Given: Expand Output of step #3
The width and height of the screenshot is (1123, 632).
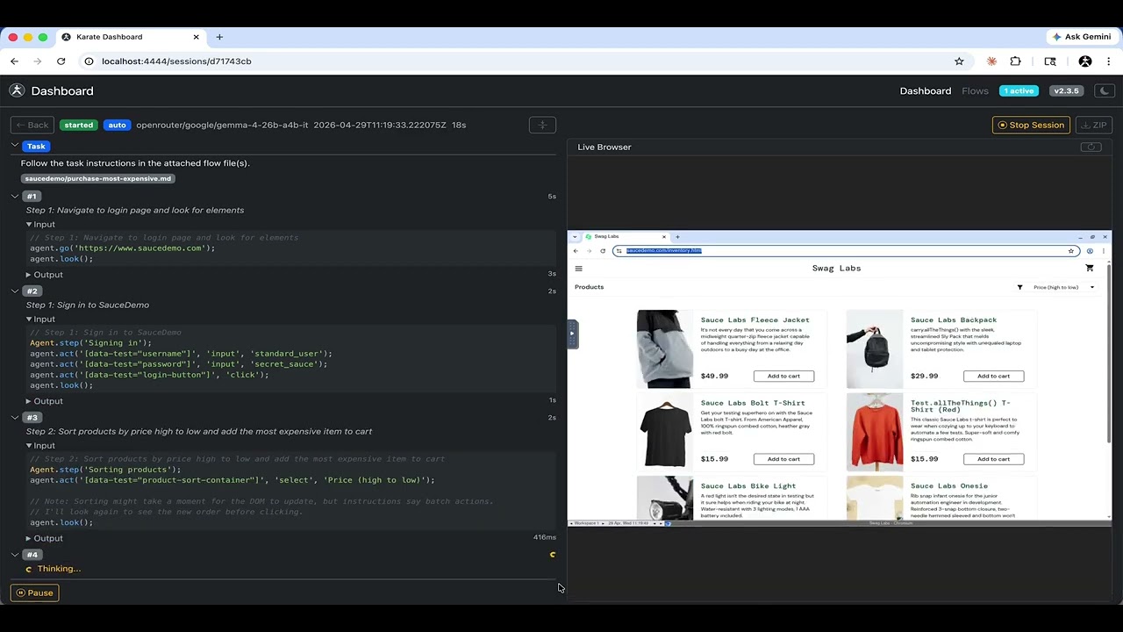Looking at the screenshot, I should [44, 537].
